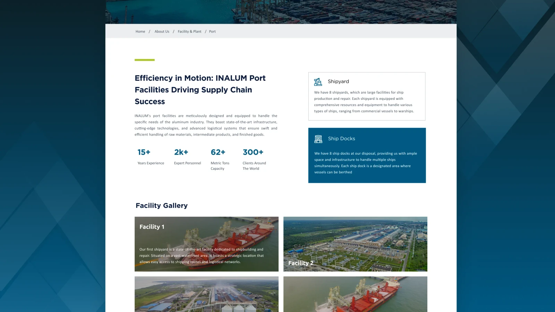This screenshot has height=312, width=555.
Task: Click the Expert Personnel label
Action: (x=188, y=163)
